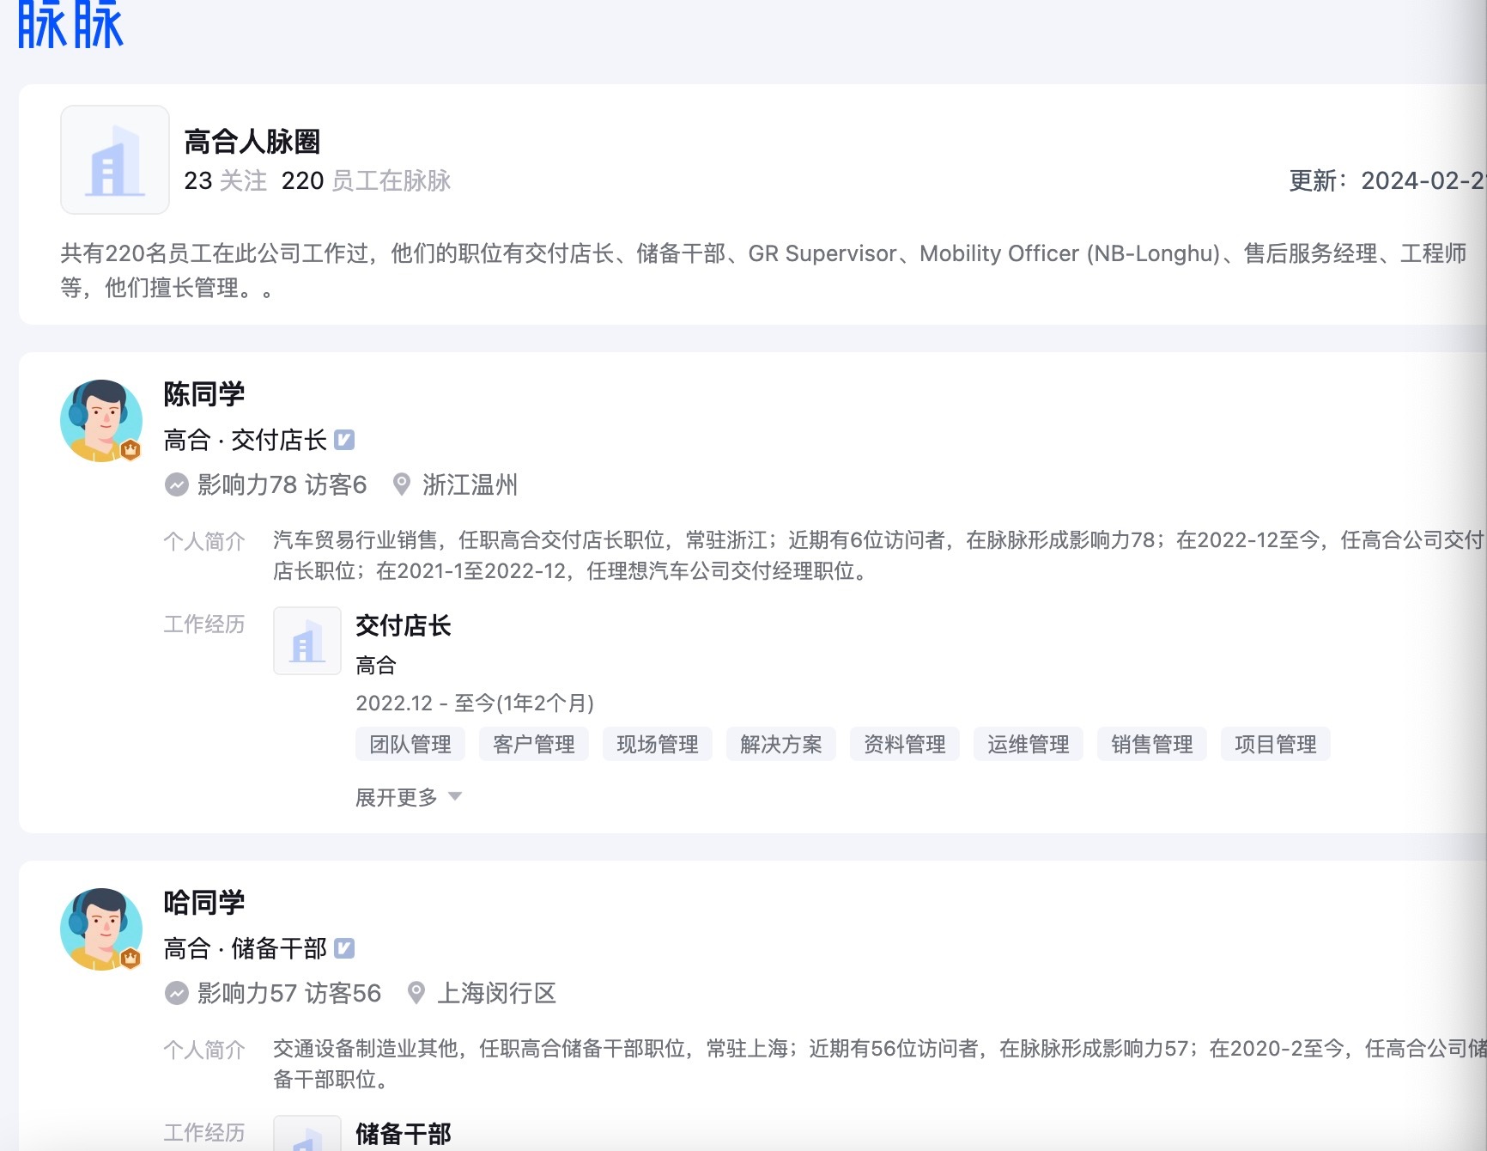Click company icon in 哈同学's 工作经历
This screenshot has height=1151, width=1487.
(307, 1133)
